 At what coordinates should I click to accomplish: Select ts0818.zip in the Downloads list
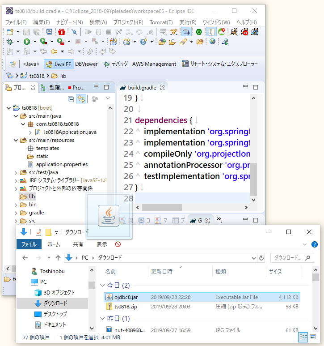click(202, 307)
